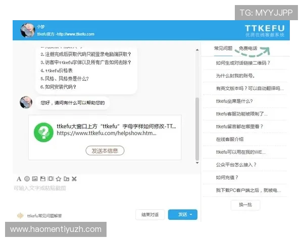Image resolution: width=303 pixels, height=242 pixels.
Task: Open FAQ 在线客服介绍
Action: [x=230, y=139]
